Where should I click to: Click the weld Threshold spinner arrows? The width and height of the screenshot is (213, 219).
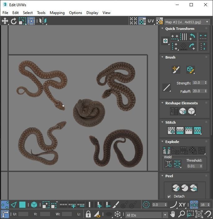click(x=201, y=166)
